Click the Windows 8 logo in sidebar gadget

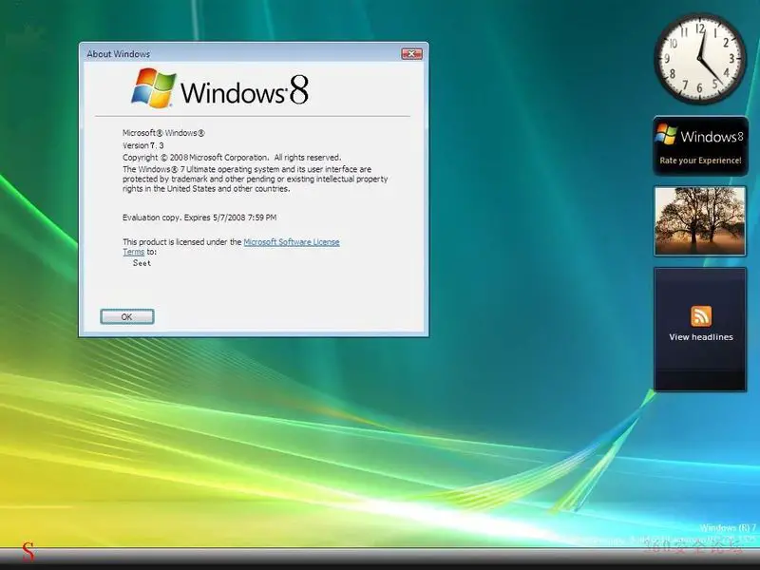(698, 135)
